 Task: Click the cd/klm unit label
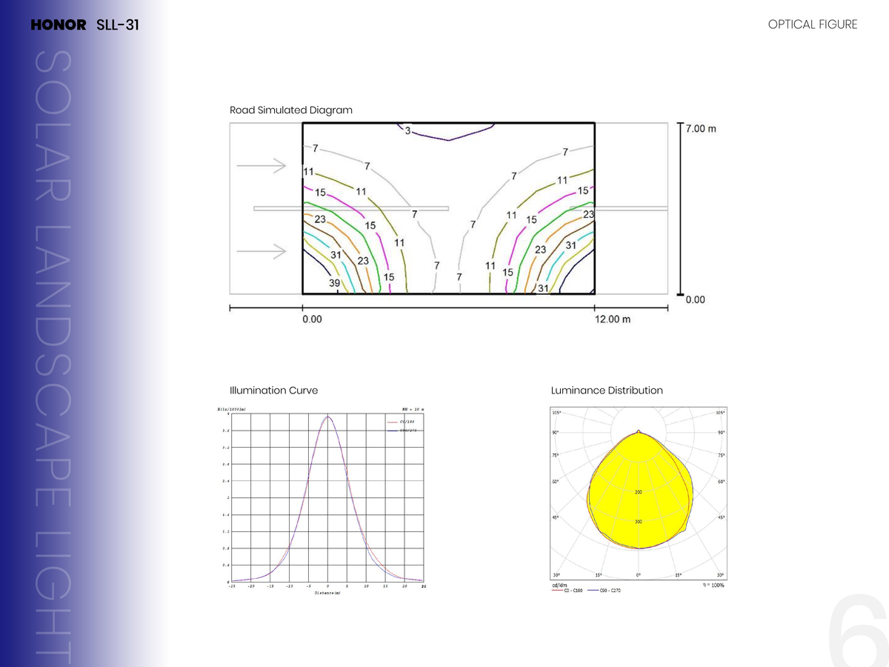(x=560, y=585)
